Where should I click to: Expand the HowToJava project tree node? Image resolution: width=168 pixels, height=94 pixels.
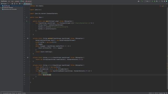tap(1, 6)
